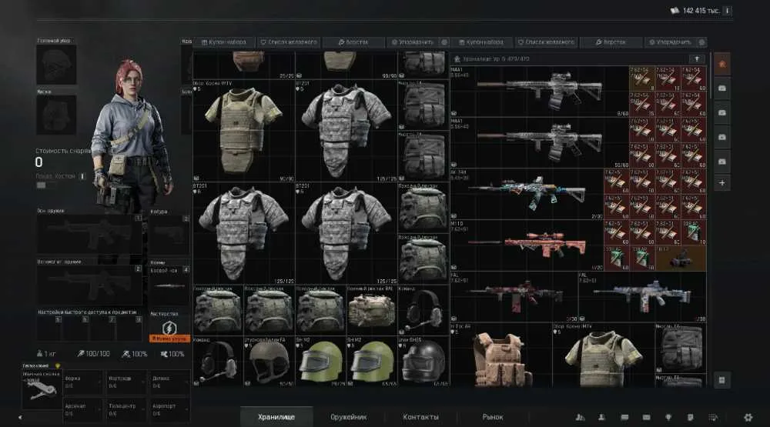Click the info icon beside the currency balance
This screenshot has width=770, height=427.
tap(728, 10)
